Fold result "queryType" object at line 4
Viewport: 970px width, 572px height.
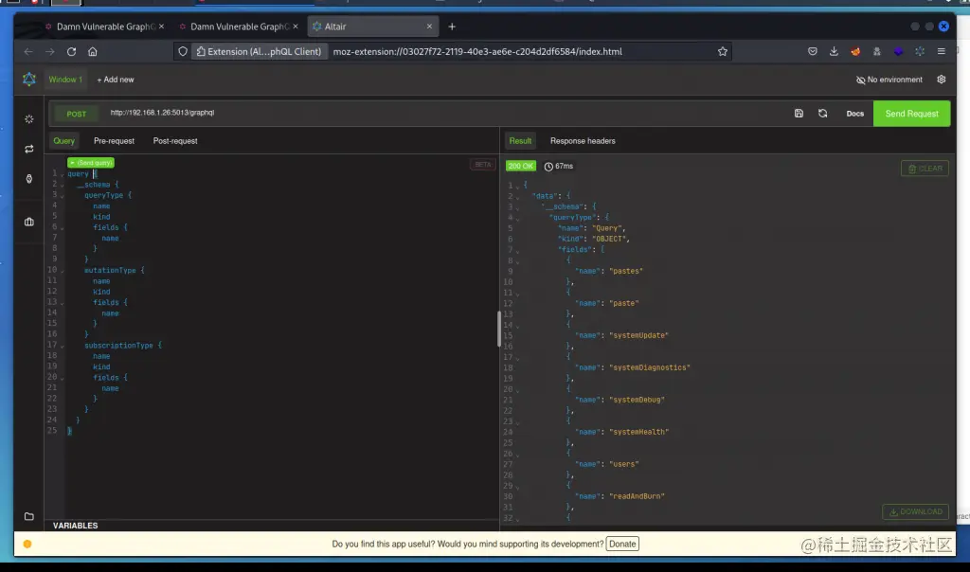click(x=518, y=218)
